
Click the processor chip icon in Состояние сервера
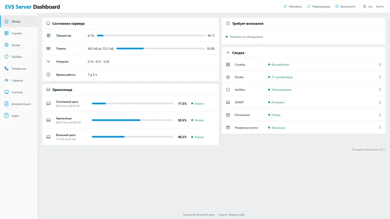pyautogui.click(x=48, y=36)
